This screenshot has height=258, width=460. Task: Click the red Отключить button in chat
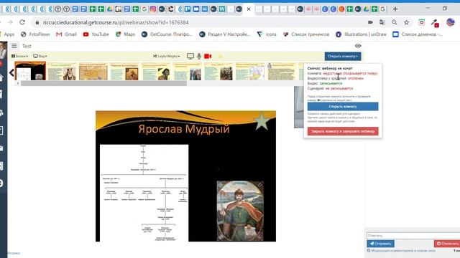447,244
